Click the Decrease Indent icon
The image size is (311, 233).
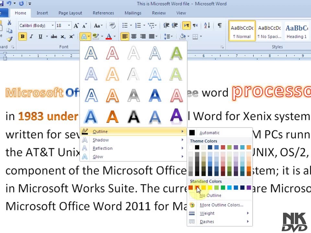pyautogui.click(x=166, y=25)
